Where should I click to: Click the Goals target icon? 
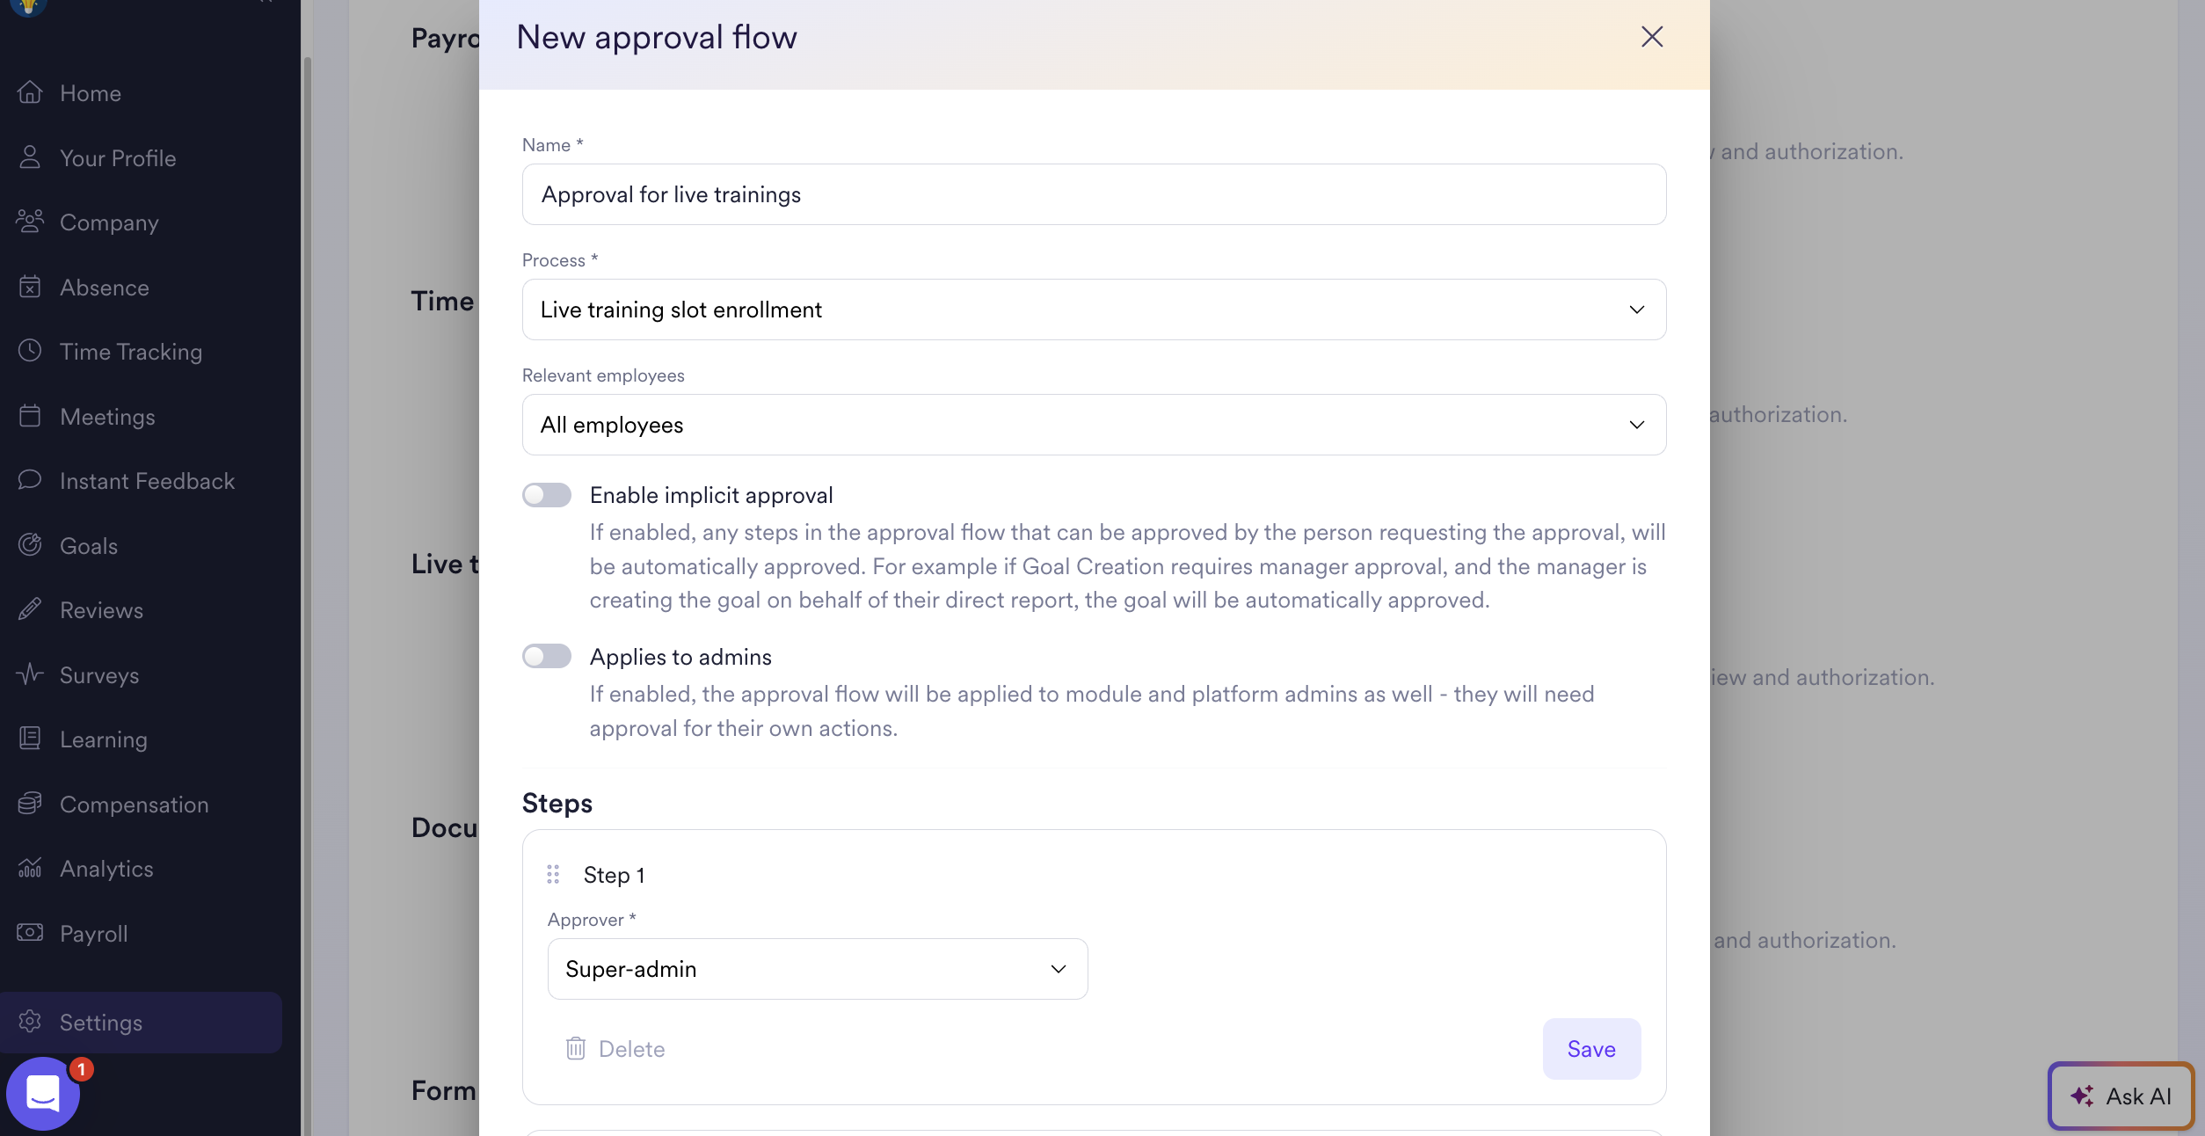[x=30, y=545]
